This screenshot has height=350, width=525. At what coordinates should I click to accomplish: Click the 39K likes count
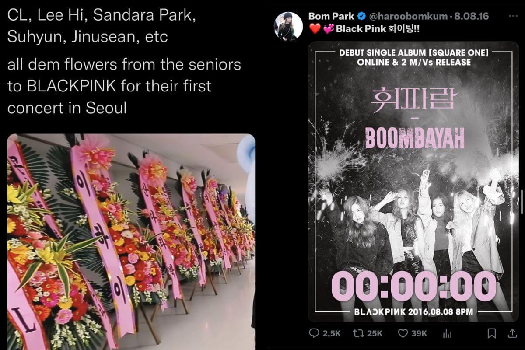pos(419,333)
